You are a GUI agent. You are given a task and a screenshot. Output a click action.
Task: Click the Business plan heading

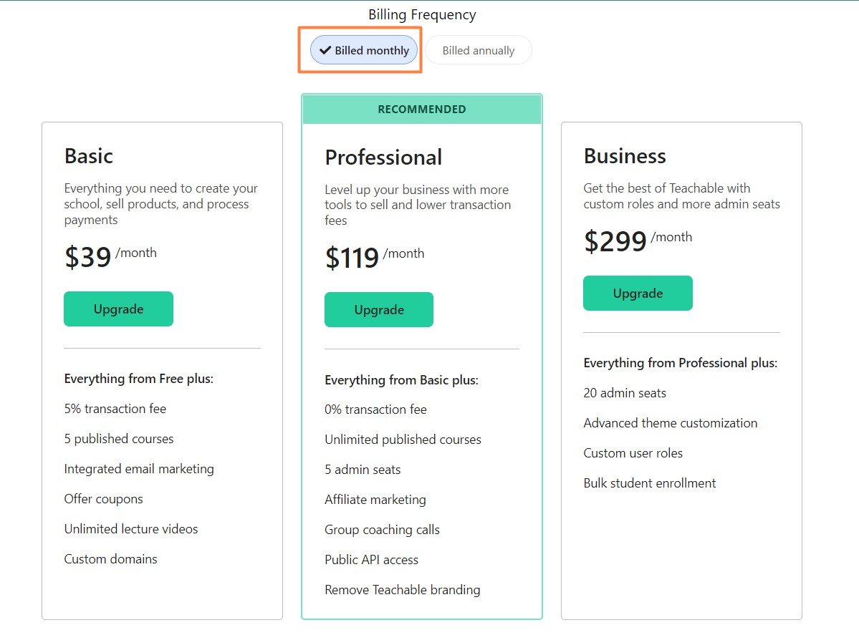[625, 156]
